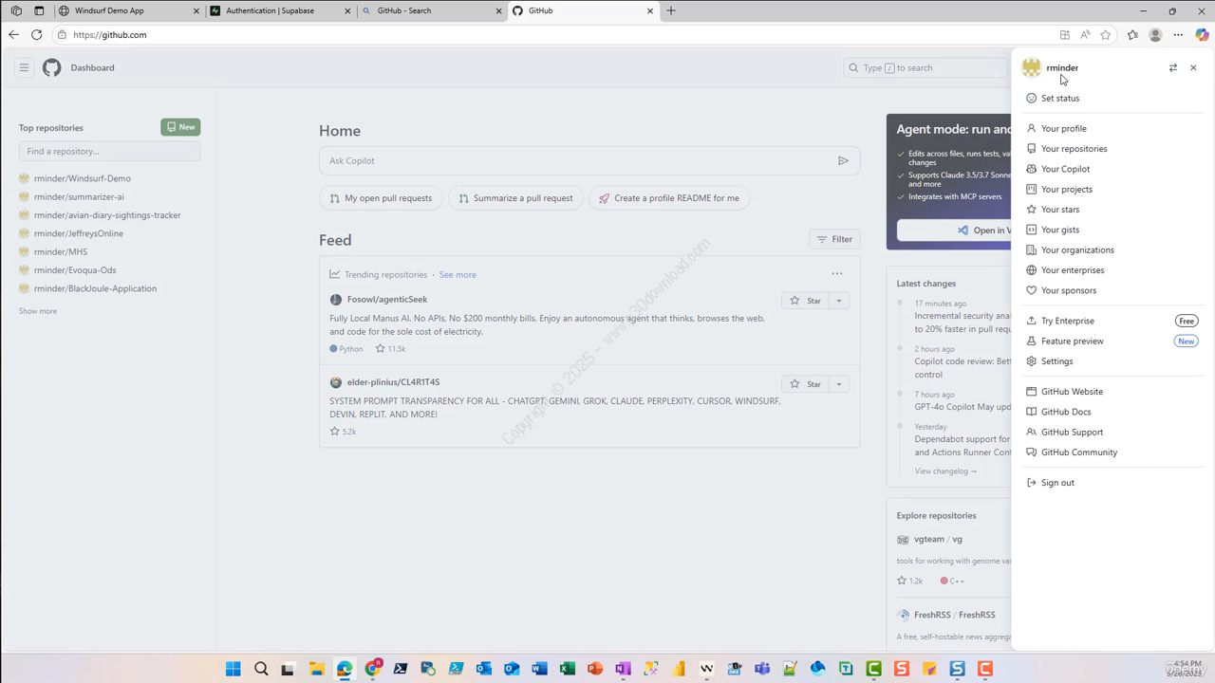Open rminder/Windsurf-Demo repository link
This screenshot has width=1215, height=683.
click(83, 178)
